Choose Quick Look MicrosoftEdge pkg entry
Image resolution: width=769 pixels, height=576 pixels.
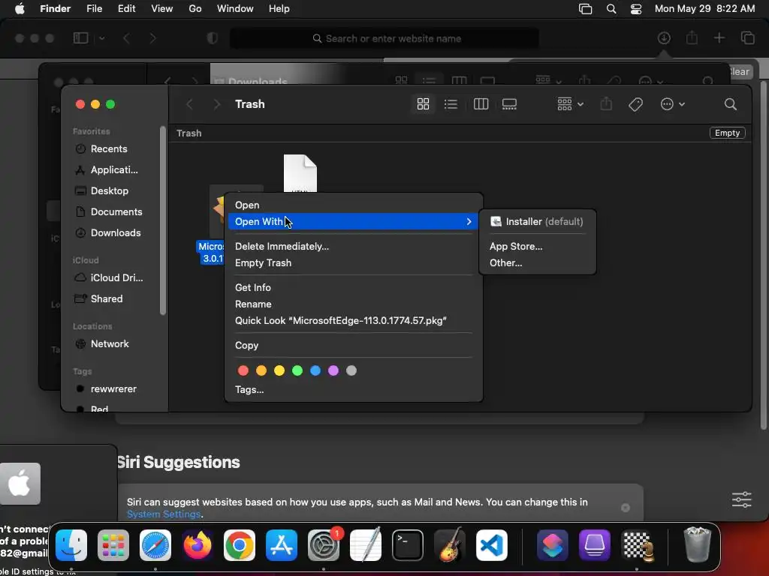tap(353, 321)
